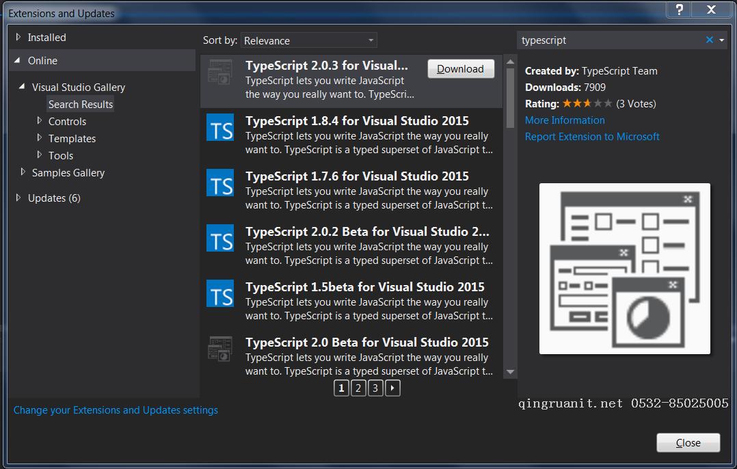Click the TypeScript 1.7.6 TS icon
Viewport: 737px width, 469px height.
pos(220,183)
